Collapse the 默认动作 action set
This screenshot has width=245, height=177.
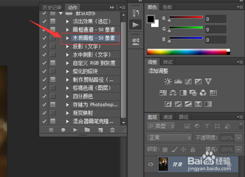(x=61, y=13)
